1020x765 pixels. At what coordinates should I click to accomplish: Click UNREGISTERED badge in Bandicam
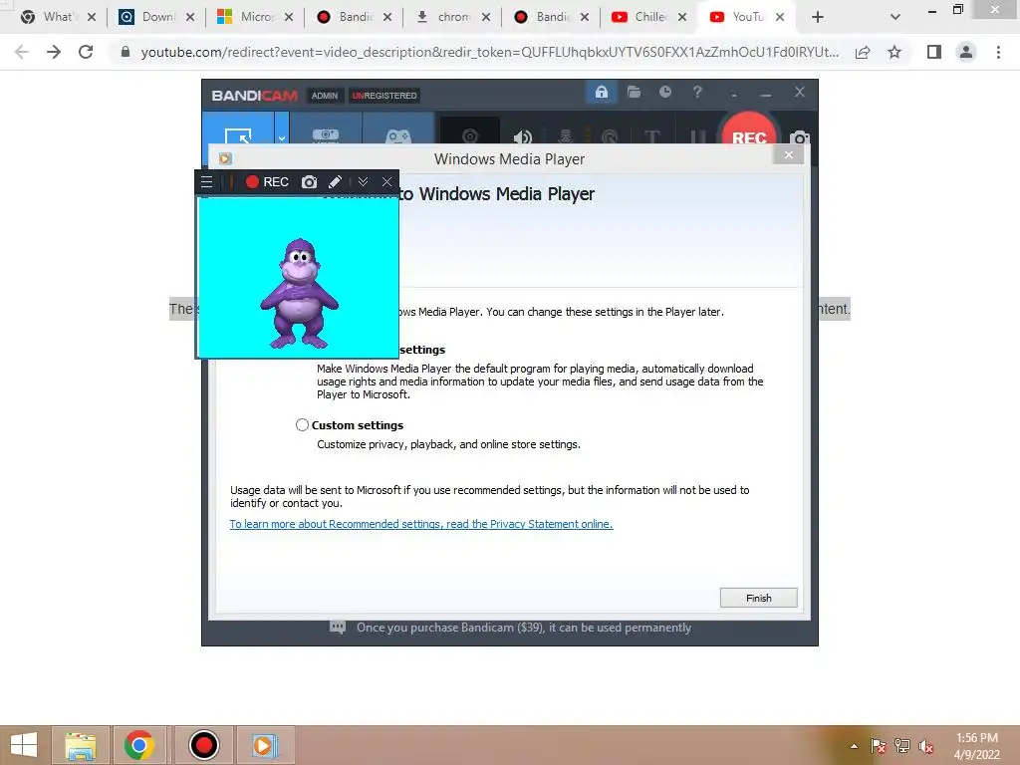coord(384,96)
